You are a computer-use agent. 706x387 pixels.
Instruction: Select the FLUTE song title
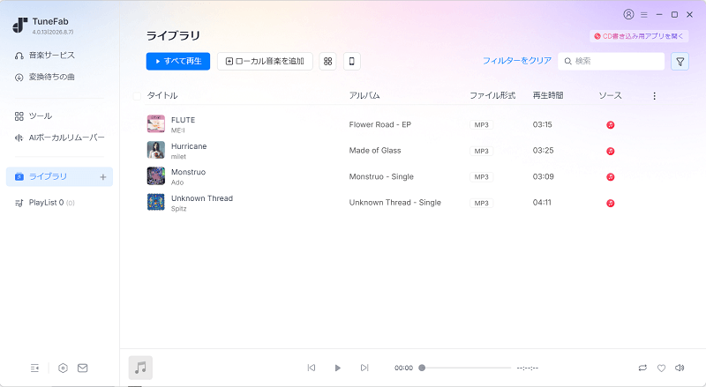[x=183, y=120]
